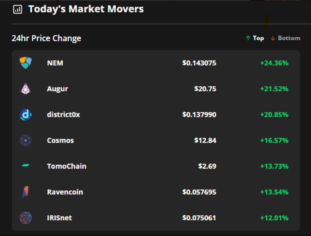
Task: Open the district0x name link
Action: [63, 115]
